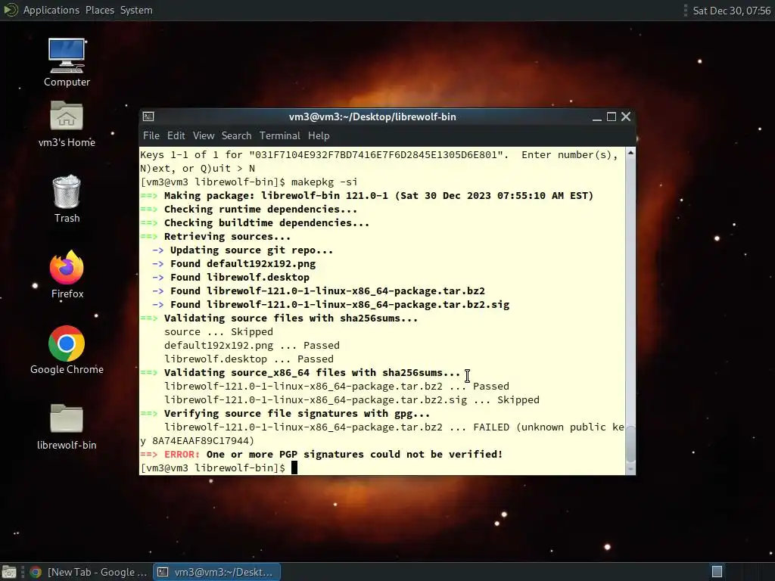Open the terminal Help menu
This screenshot has width=775, height=581.
(319, 135)
